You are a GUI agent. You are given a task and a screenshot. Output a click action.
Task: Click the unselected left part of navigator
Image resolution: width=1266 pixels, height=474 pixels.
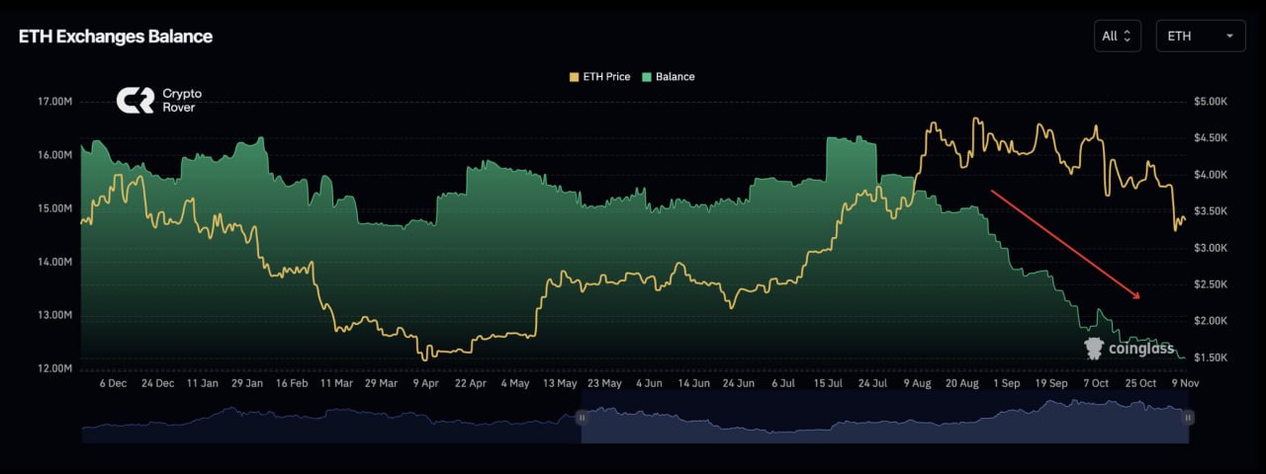pos(331,420)
